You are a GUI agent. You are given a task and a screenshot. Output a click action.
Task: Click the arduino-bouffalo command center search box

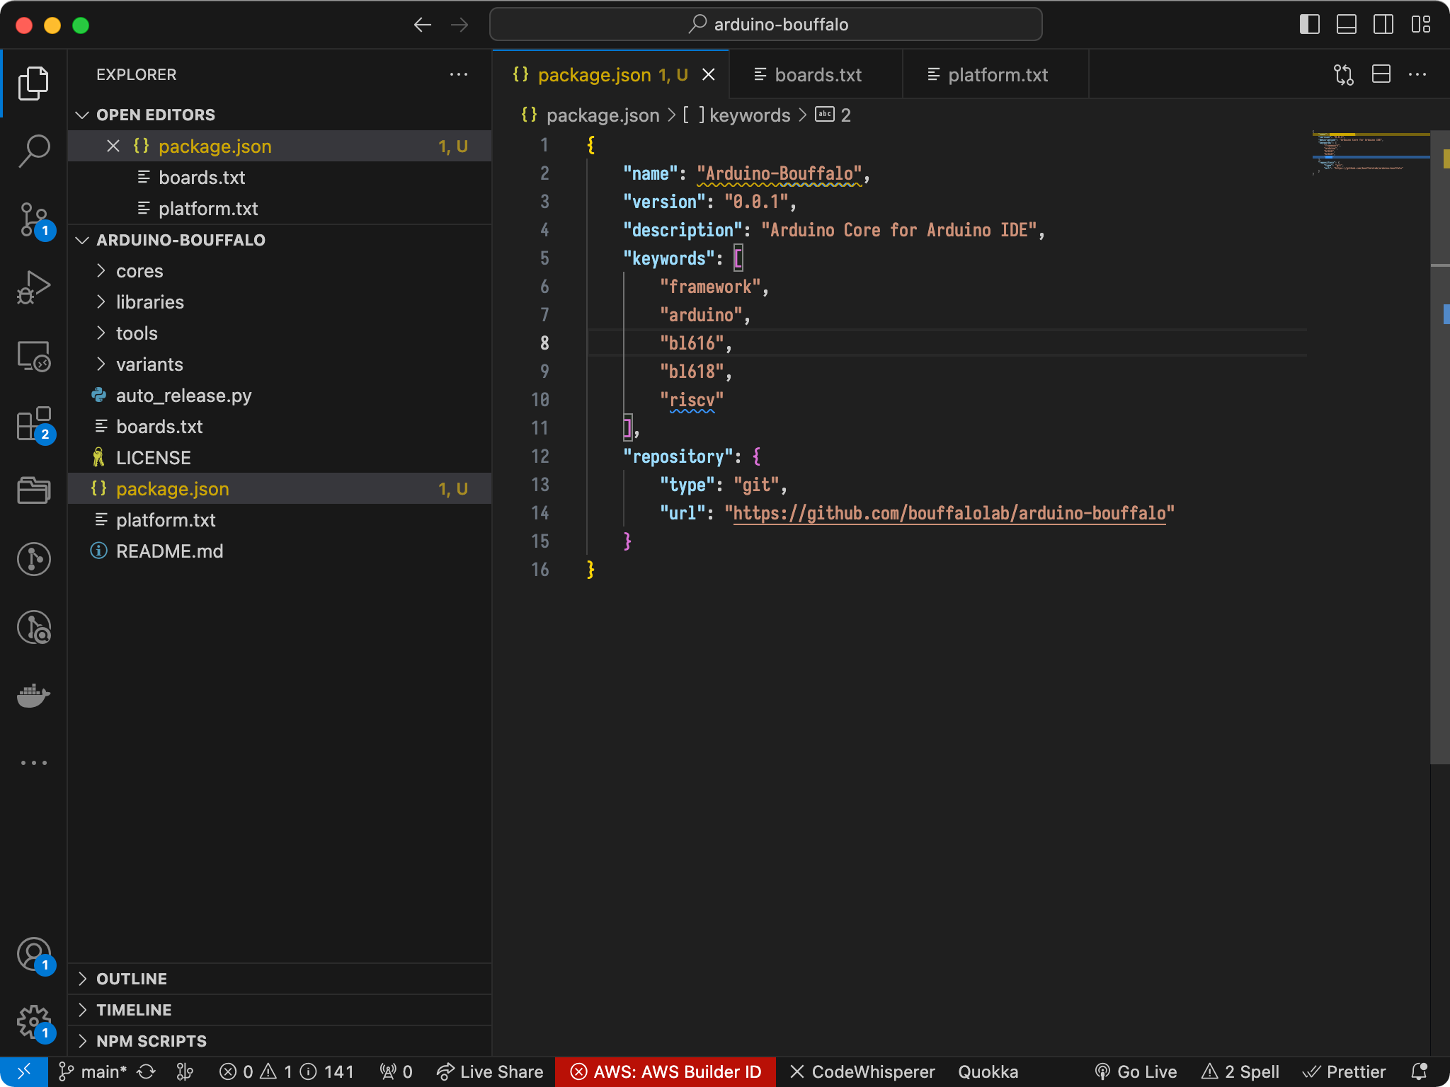[x=765, y=25]
